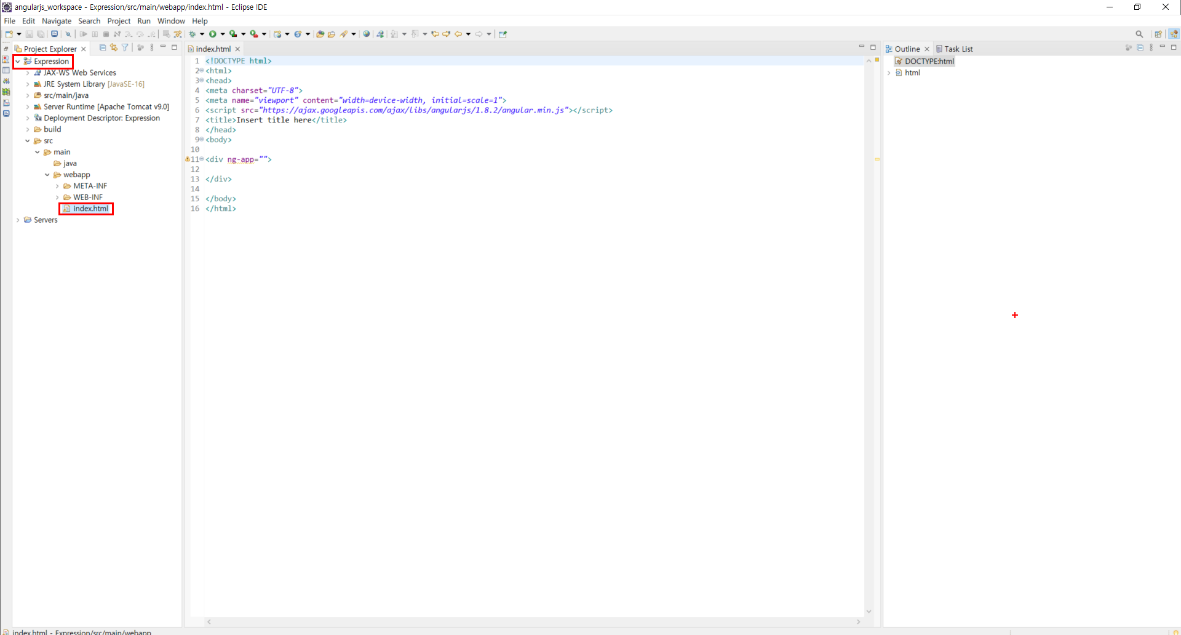Maximize the Outline view panel
The height and width of the screenshot is (635, 1181).
coord(1174,47)
